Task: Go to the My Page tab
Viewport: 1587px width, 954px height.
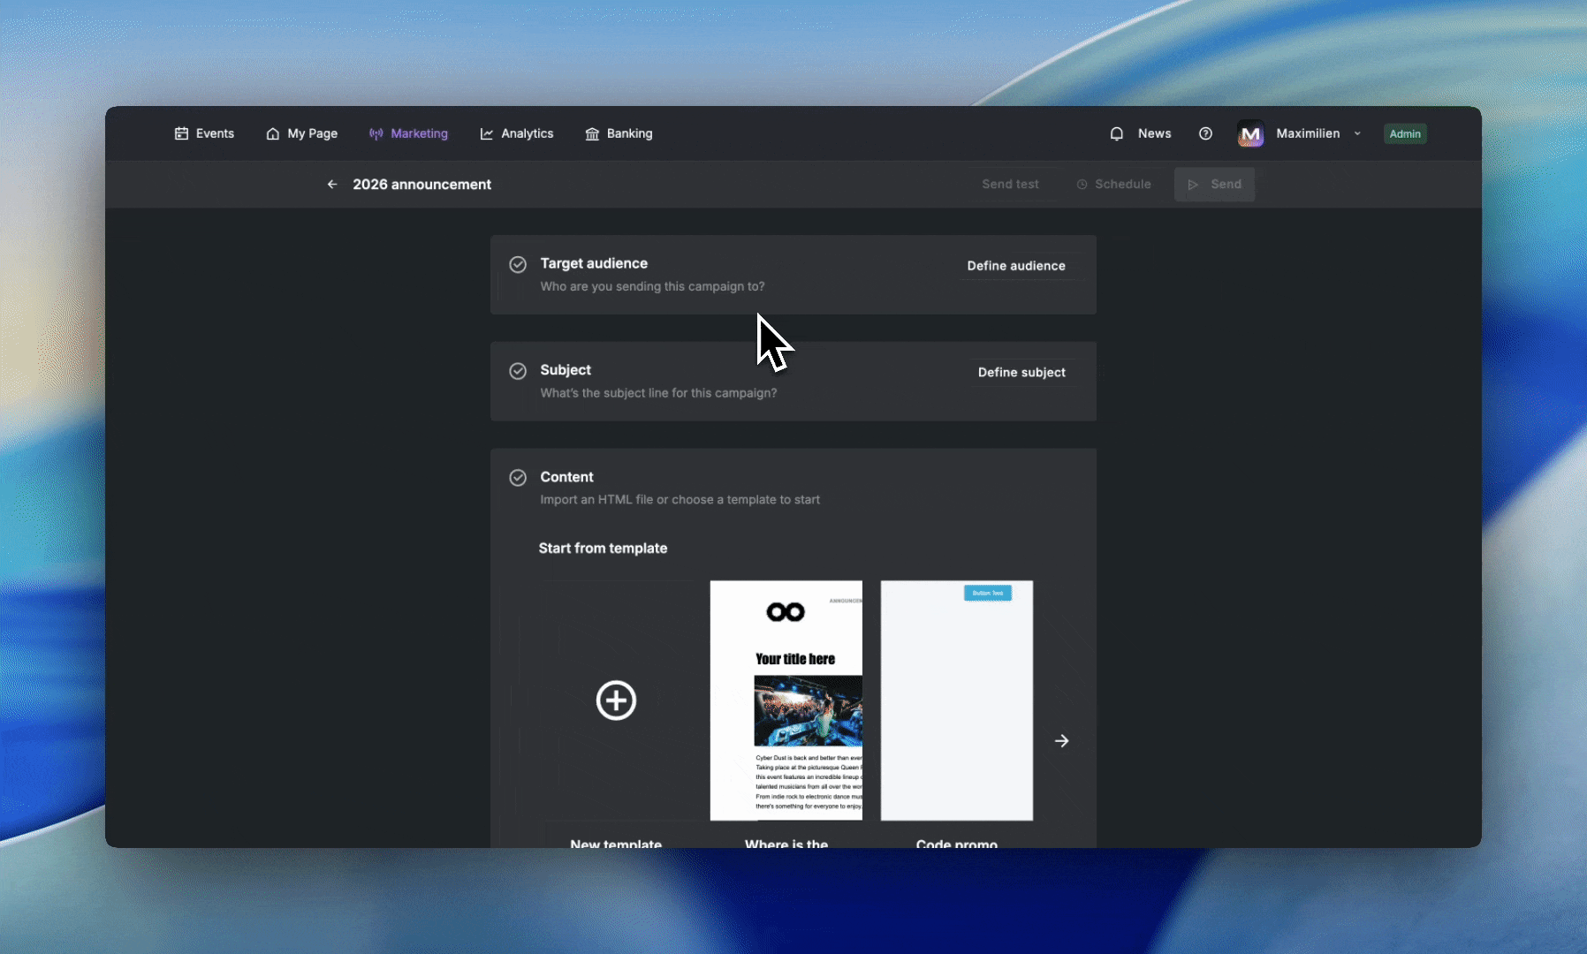Action: (302, 133)
